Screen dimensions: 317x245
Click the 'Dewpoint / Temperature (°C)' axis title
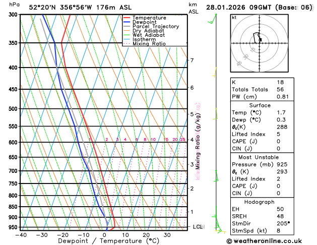108,241
